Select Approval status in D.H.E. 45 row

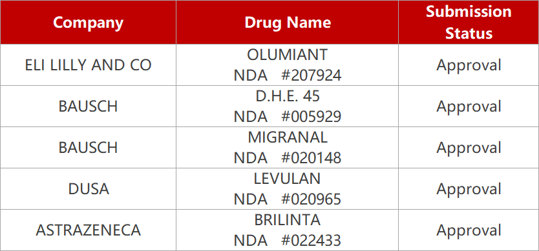(x=469, y=106)
